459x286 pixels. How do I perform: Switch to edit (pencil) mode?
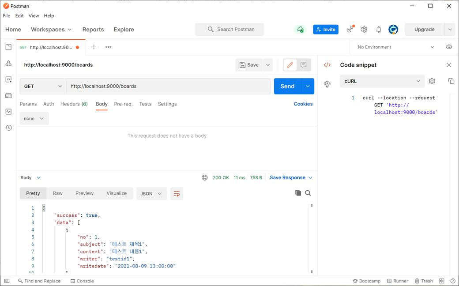pos(290,65)
